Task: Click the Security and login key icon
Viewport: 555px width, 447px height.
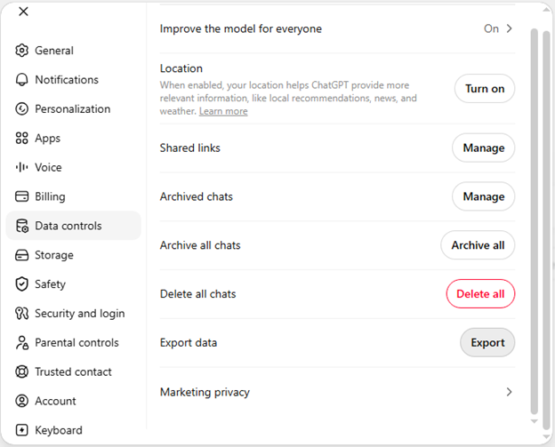Action: coord(21,314)
